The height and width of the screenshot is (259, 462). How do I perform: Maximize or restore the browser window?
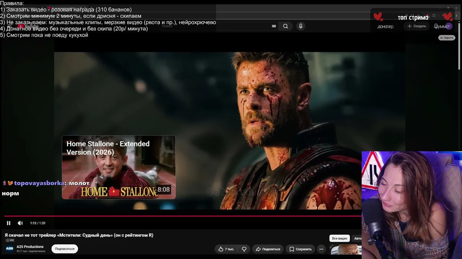pyautogui.click(x=448, y=8)
